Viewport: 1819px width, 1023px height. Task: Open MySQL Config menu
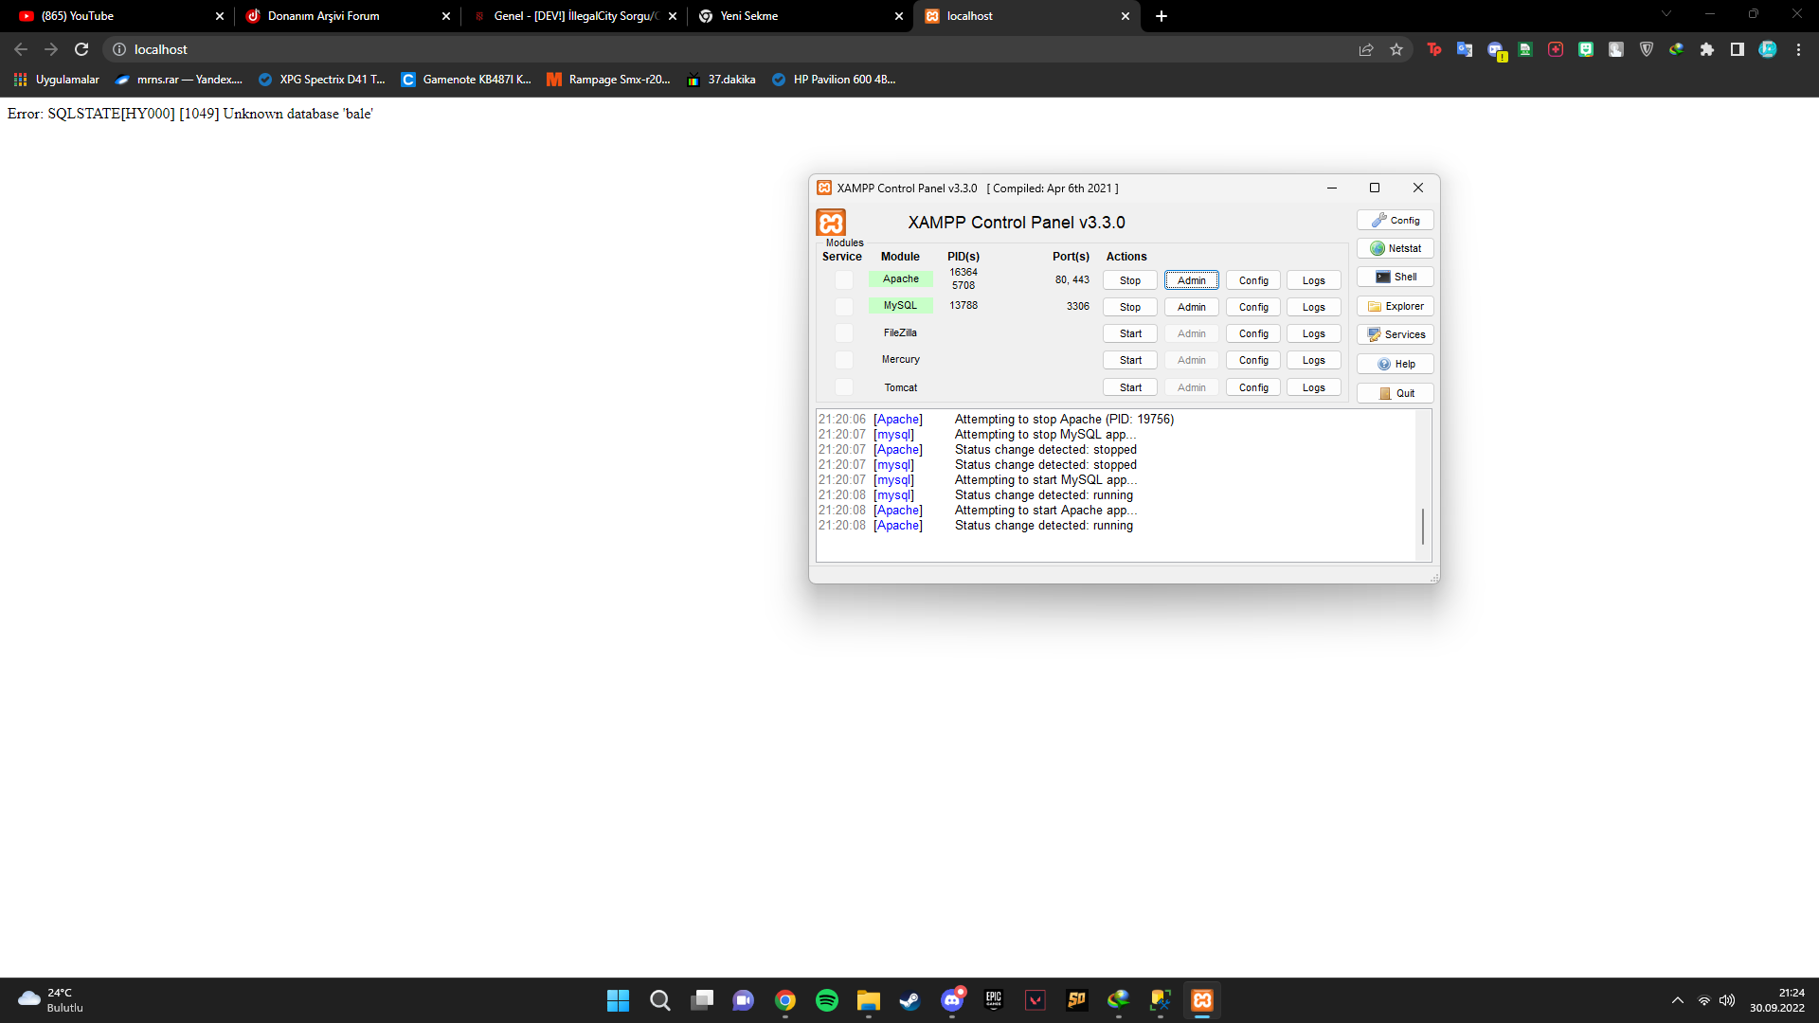tap(1253, 307)
